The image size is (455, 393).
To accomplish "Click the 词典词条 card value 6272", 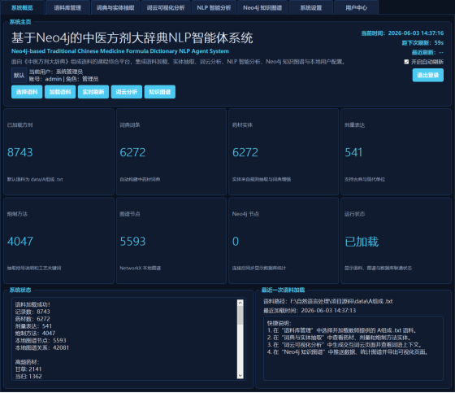I will [132, 152].
